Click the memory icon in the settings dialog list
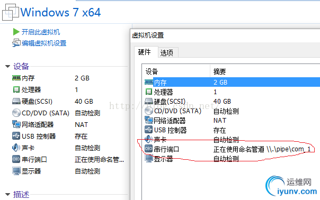The image size is (320, 200). 149,82
